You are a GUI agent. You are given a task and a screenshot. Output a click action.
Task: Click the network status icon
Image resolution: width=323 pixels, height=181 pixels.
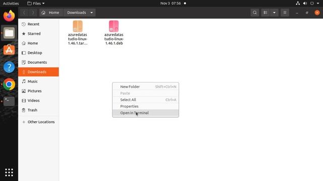pos(298,4)
